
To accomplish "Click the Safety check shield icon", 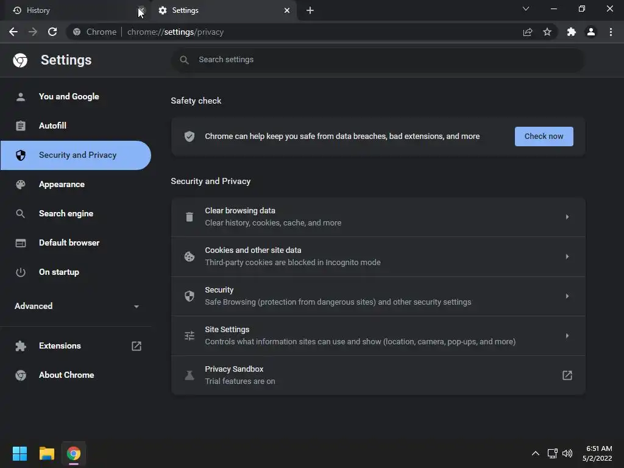I will [190, 136].
